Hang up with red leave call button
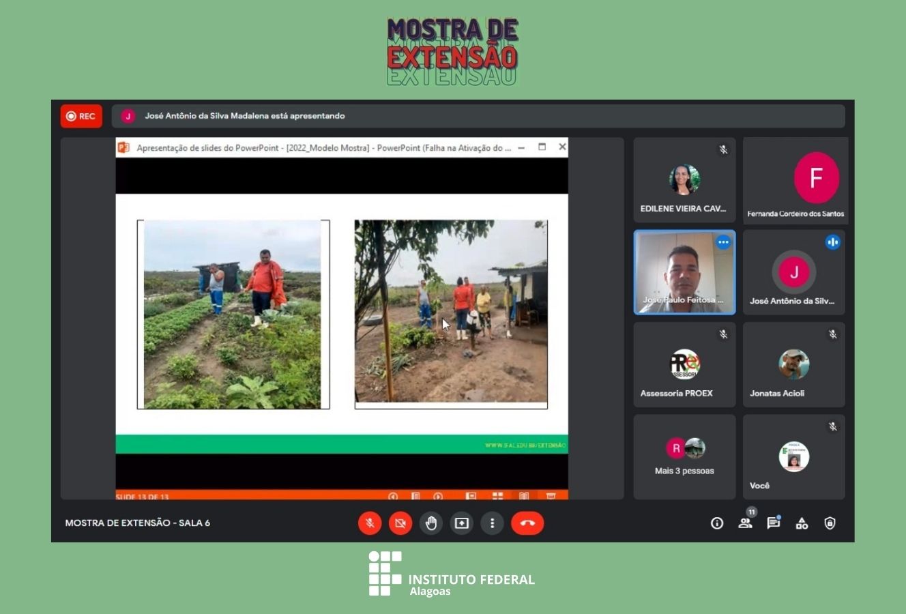906x614 pixels. pyautogui.click(x=527, y=523)
